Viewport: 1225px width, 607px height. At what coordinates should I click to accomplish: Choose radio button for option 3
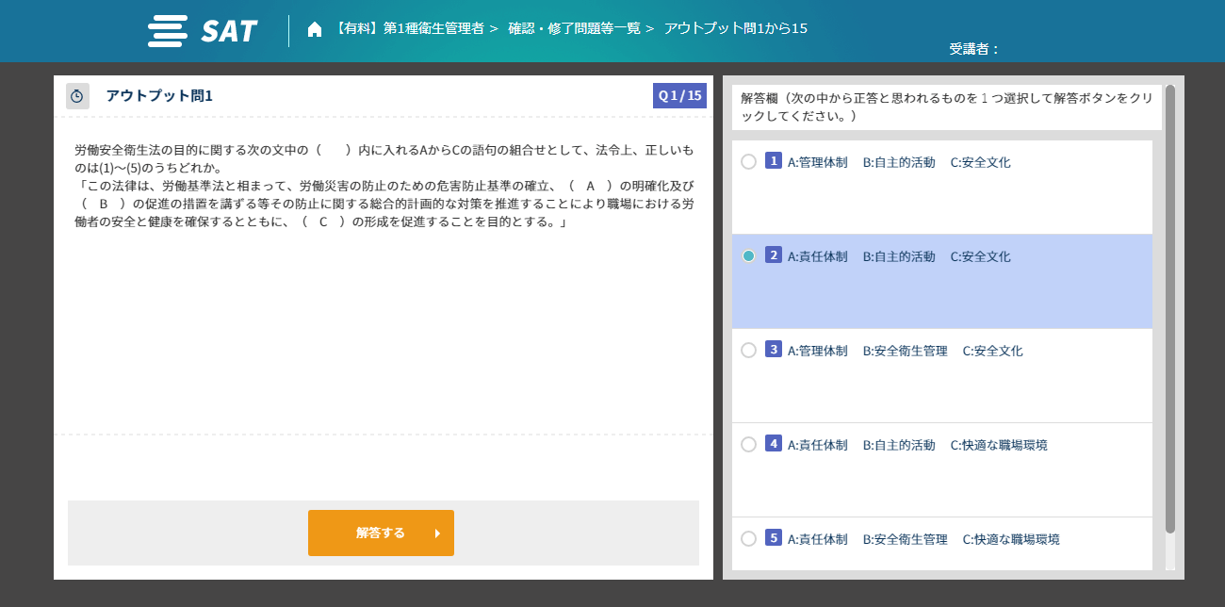[748, 351]
